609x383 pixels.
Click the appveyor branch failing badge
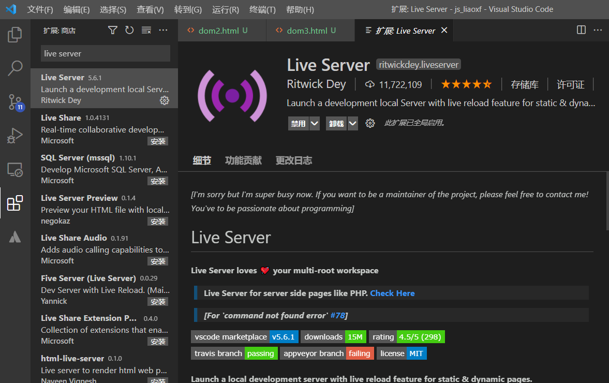coord(327,353)
